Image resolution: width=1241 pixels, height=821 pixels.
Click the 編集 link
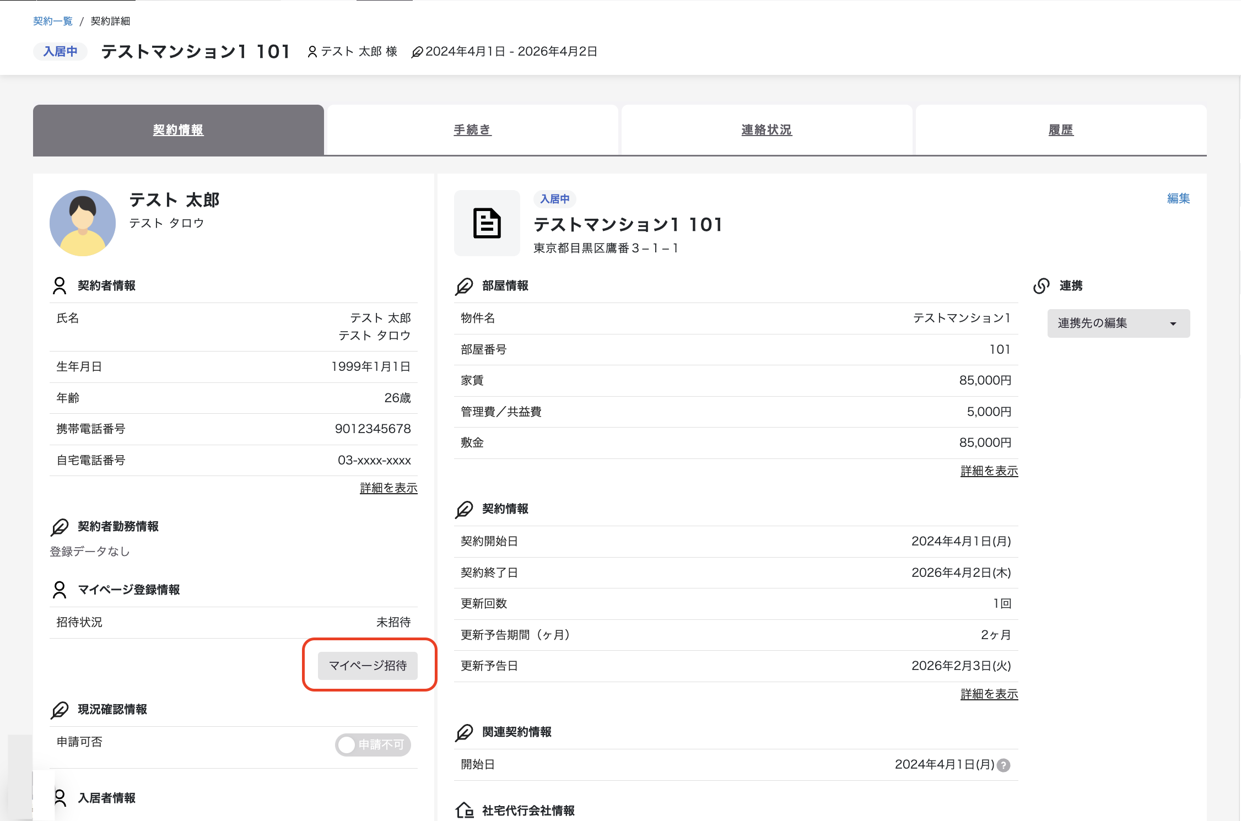coord(1179,198)
